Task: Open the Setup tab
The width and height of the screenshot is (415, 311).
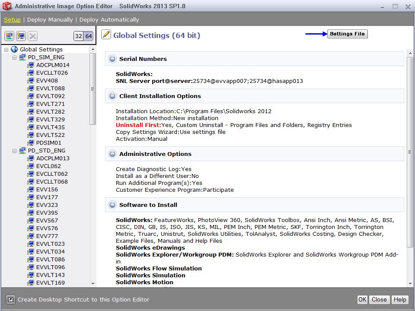Action: coord(12,19)
